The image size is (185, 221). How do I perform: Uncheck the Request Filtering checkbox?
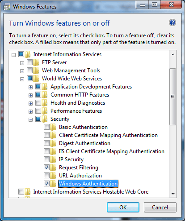click(46, 167)
